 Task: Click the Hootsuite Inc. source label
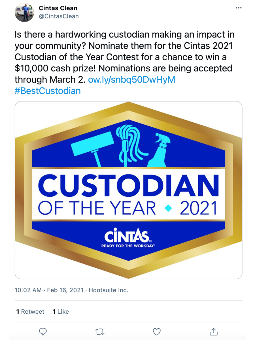[x=109, y=290]
